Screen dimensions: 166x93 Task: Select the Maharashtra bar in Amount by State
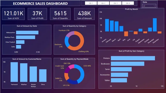[x=27, y=33]
